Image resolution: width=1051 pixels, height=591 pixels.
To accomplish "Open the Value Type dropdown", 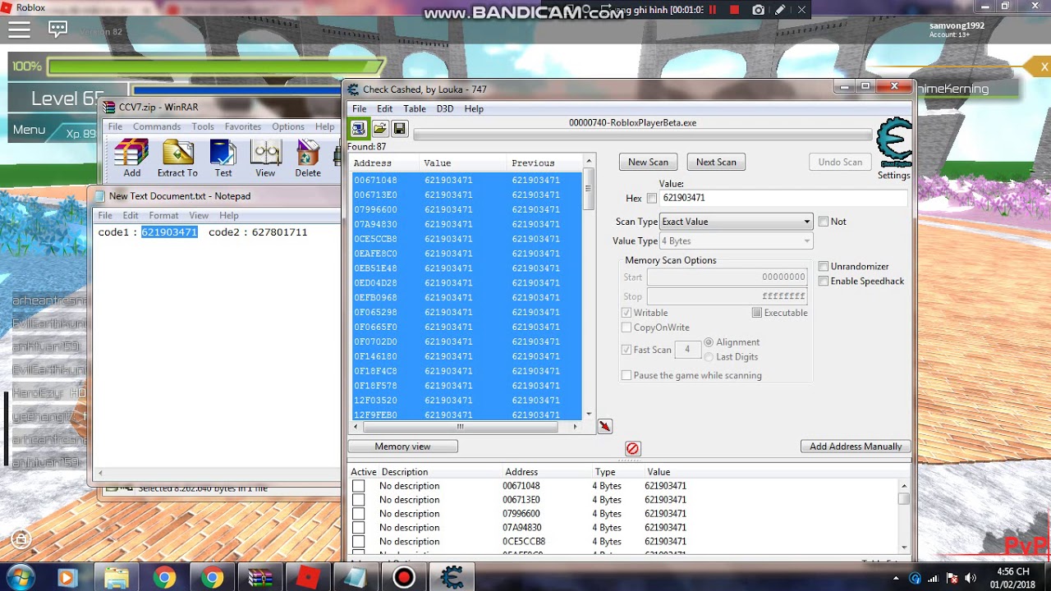I will coord(736,241).
